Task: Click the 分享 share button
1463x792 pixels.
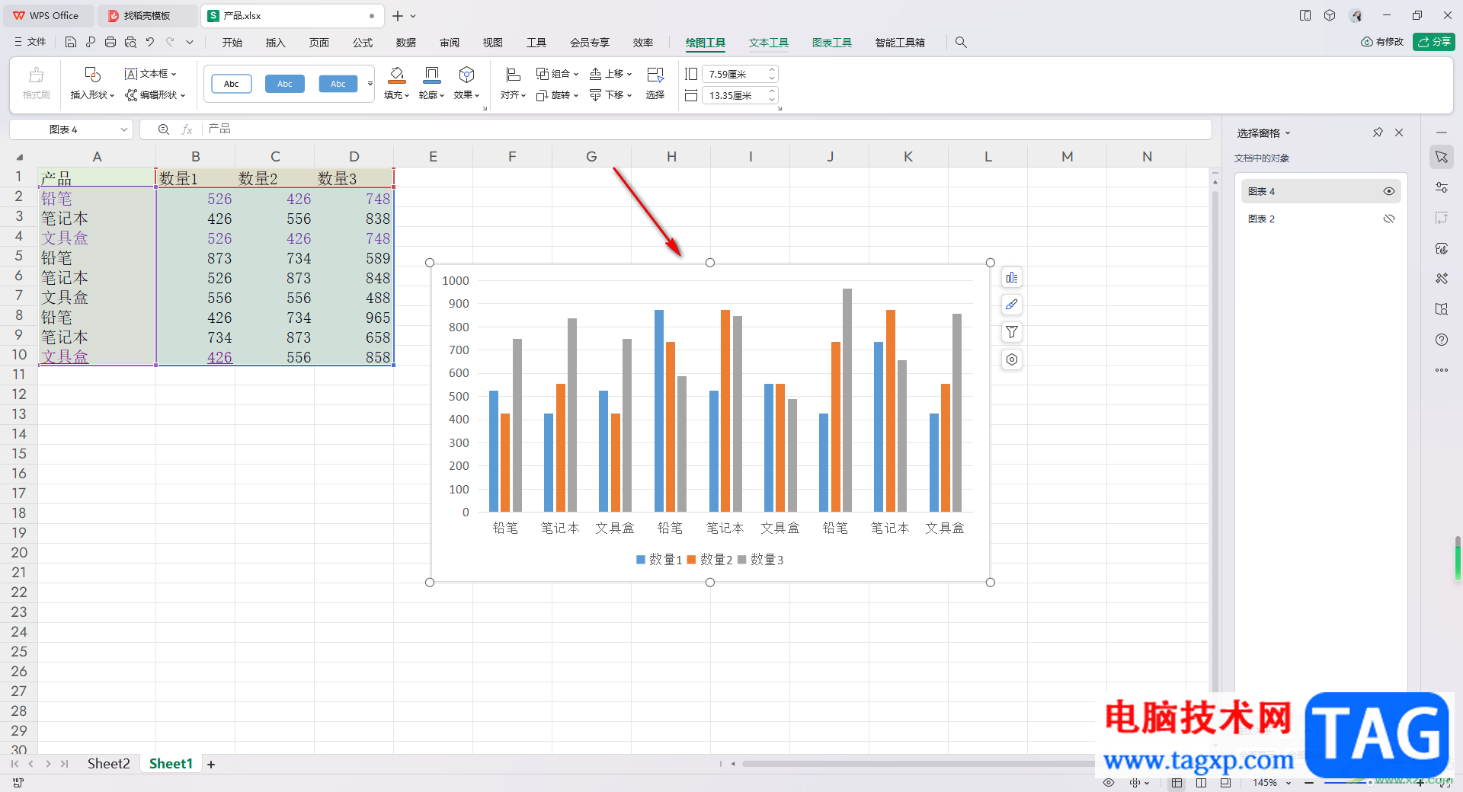Action: [x=1434, y=42]
